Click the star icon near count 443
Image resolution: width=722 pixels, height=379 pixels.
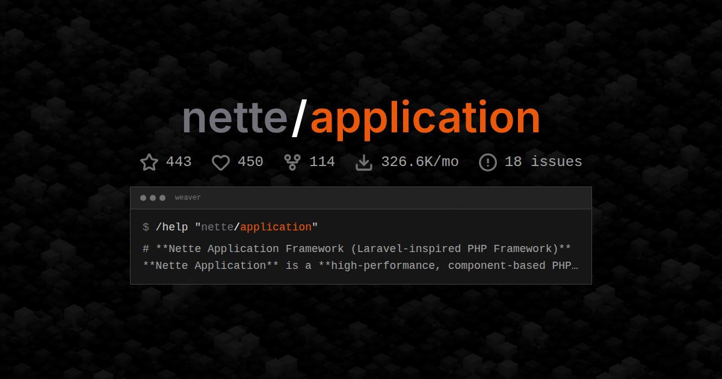[149, 161]
